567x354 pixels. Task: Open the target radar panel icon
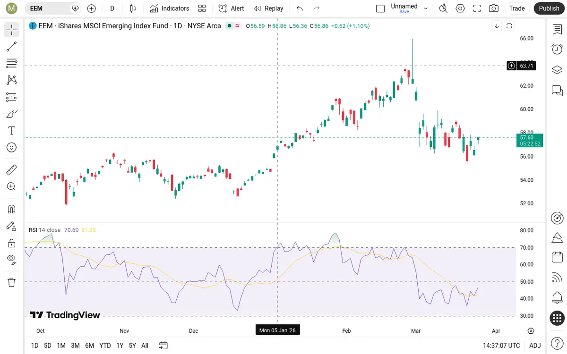557,218
